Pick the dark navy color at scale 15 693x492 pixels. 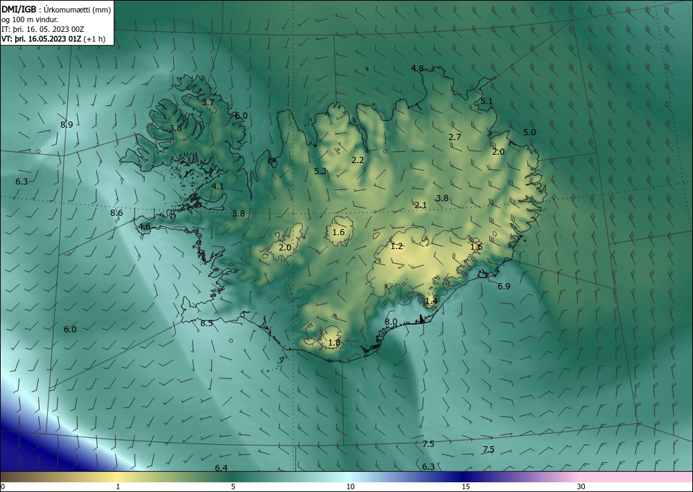463,477
